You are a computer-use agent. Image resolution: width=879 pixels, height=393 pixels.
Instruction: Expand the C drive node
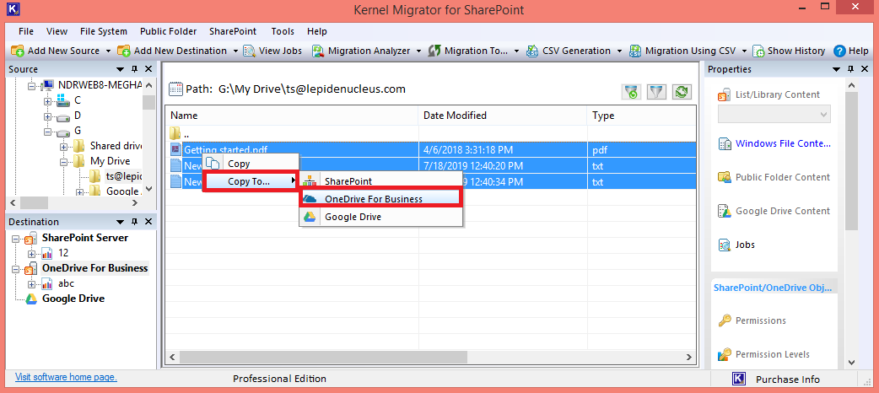coord(47,101)
